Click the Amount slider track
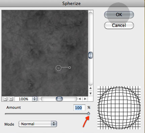The image size is (145, 133). (47, 114)
